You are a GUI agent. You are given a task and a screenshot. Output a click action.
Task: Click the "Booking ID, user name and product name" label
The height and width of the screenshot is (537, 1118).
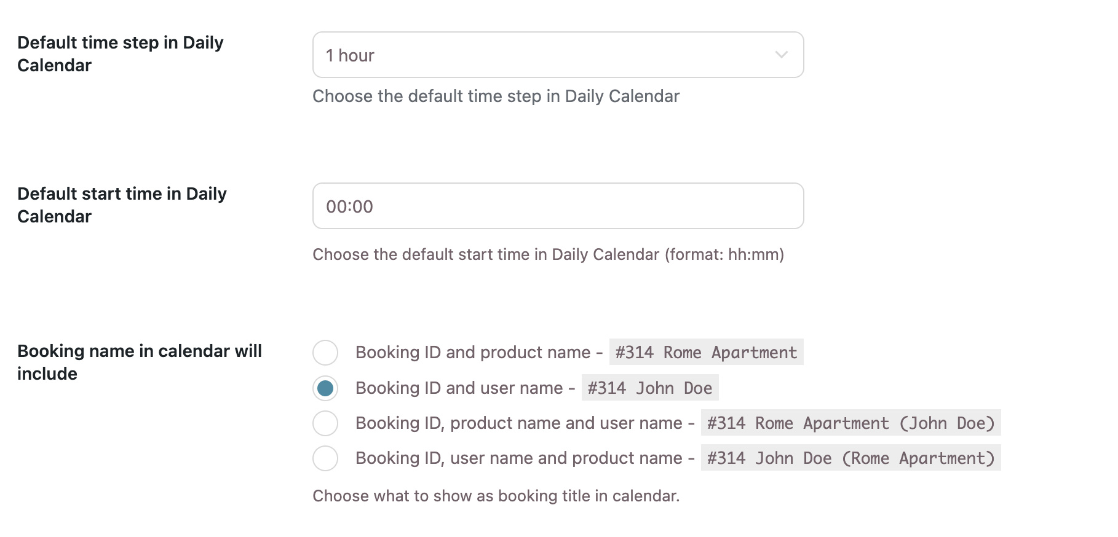pyautogui.click(x=518, y=458)
